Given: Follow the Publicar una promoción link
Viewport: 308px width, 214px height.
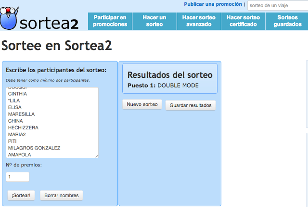Looking at the screenshot, I should pyautogui.click(x=213, y=4).
